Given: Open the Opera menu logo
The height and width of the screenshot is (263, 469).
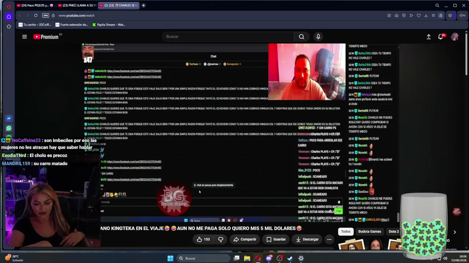Looking at the screenshot, I should click(x=9, y=7).
